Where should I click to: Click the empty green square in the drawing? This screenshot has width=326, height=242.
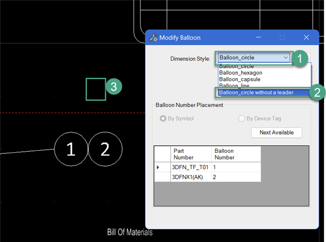point(95,89)
